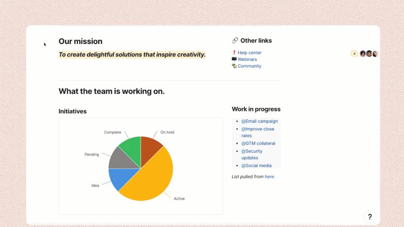
Task: Click the last collaborator avatar
Action: click(375, 54)
